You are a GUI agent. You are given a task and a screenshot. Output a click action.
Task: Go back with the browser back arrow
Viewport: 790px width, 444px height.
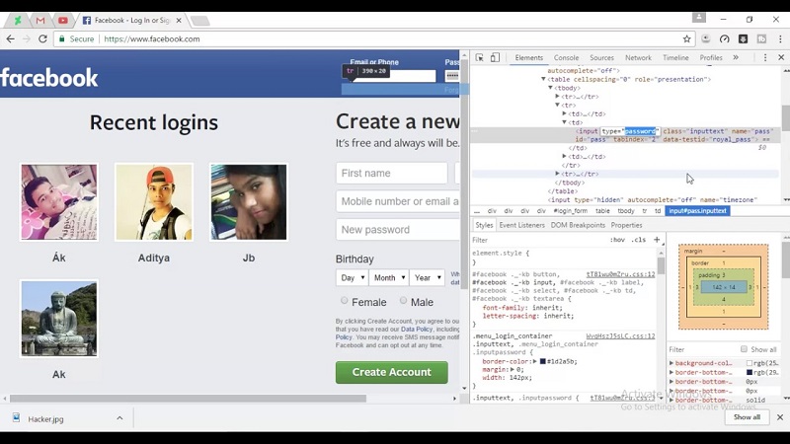click(x=11, y=38)
